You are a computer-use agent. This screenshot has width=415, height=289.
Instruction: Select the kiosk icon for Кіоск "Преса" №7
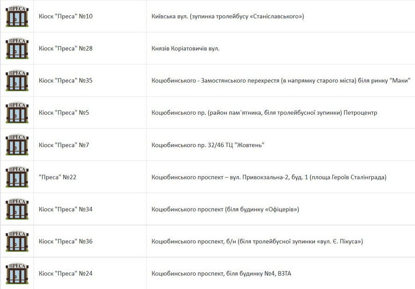click(17, 145)
